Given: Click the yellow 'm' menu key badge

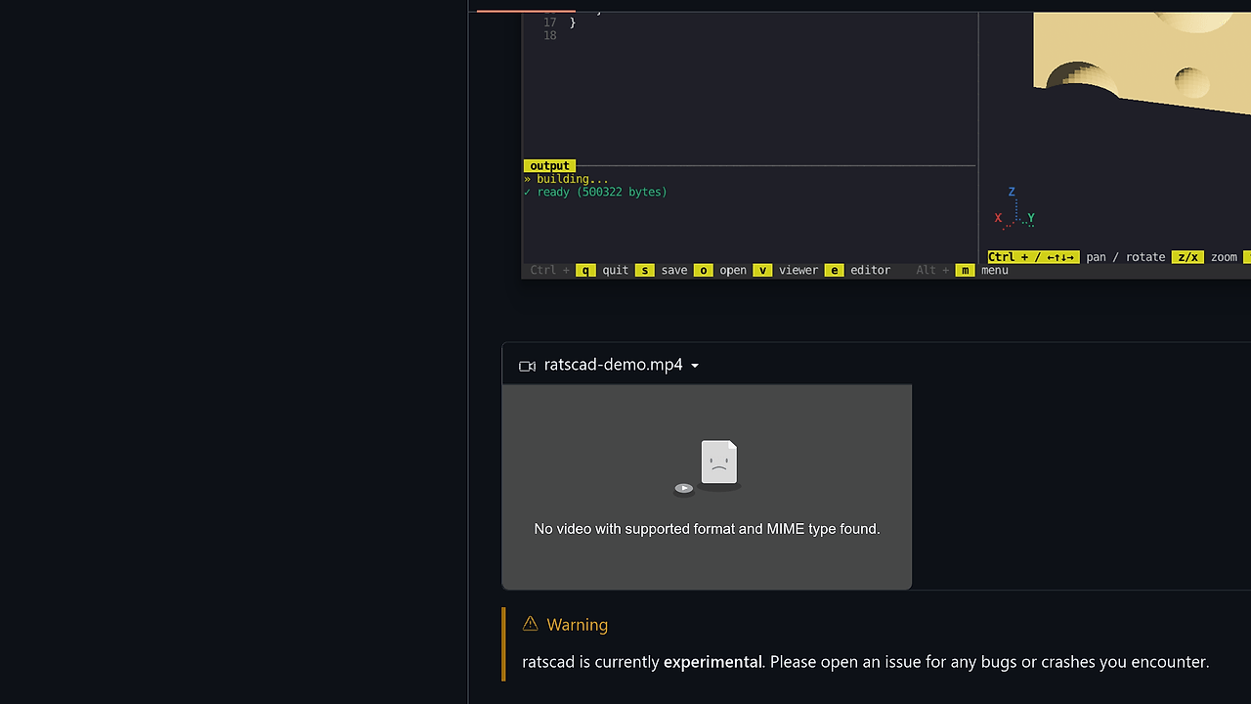Looking at the screenshot, I should [965, 270].
